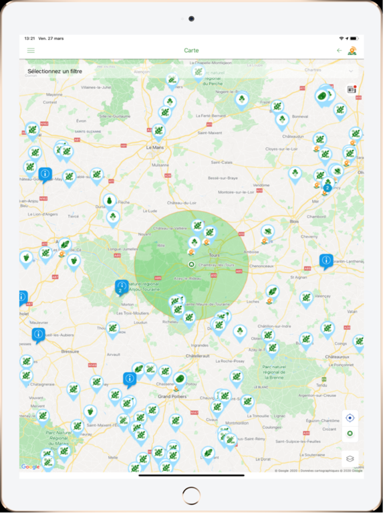
Task: Click the 'Bressuire' label
Action: coord(70,352)
